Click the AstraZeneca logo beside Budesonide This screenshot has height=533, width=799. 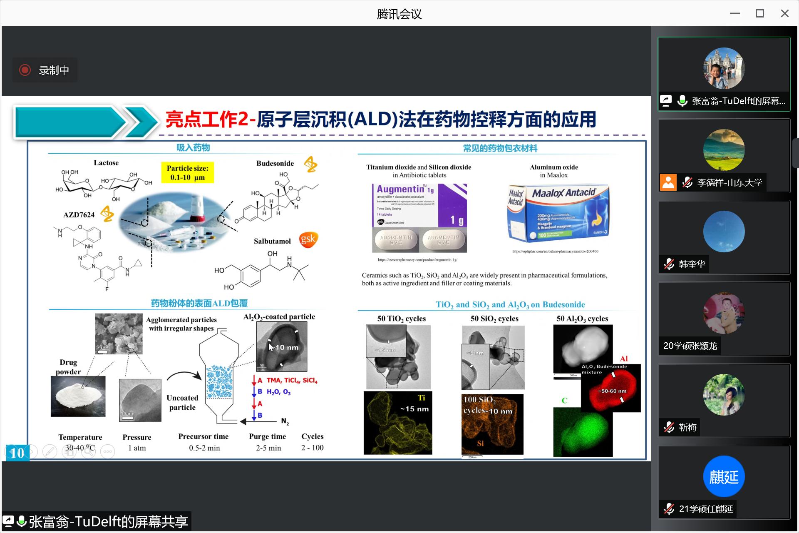(310, 164)
